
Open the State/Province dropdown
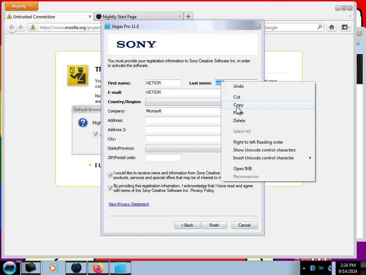pos(183,148)
